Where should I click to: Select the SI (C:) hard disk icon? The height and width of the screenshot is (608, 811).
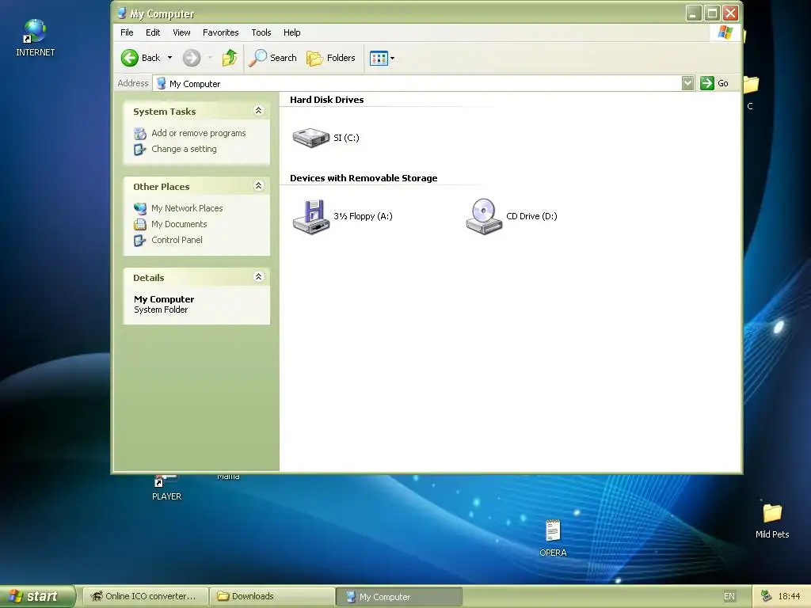click(310, 138)
